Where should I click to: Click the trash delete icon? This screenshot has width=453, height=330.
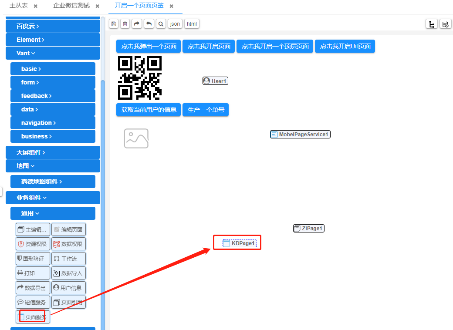pos(125,24)
